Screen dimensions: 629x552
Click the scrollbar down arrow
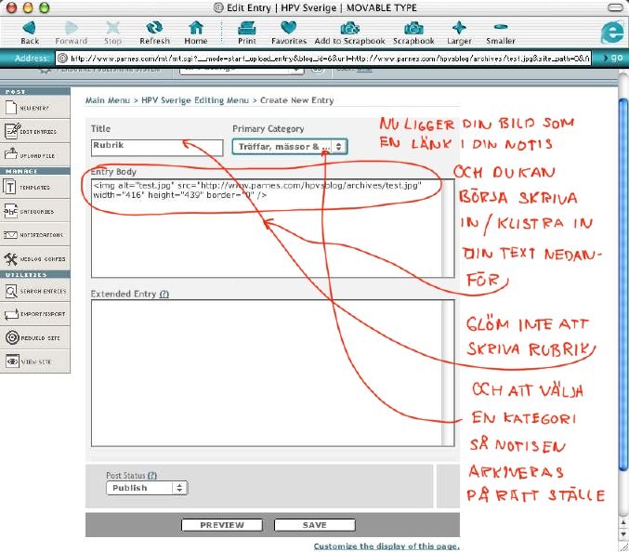point(623,534)
